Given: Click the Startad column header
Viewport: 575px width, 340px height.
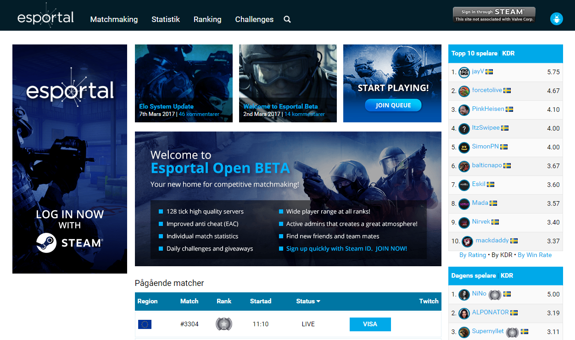Looking at the screenshot, I should click(x=261, y=302).
